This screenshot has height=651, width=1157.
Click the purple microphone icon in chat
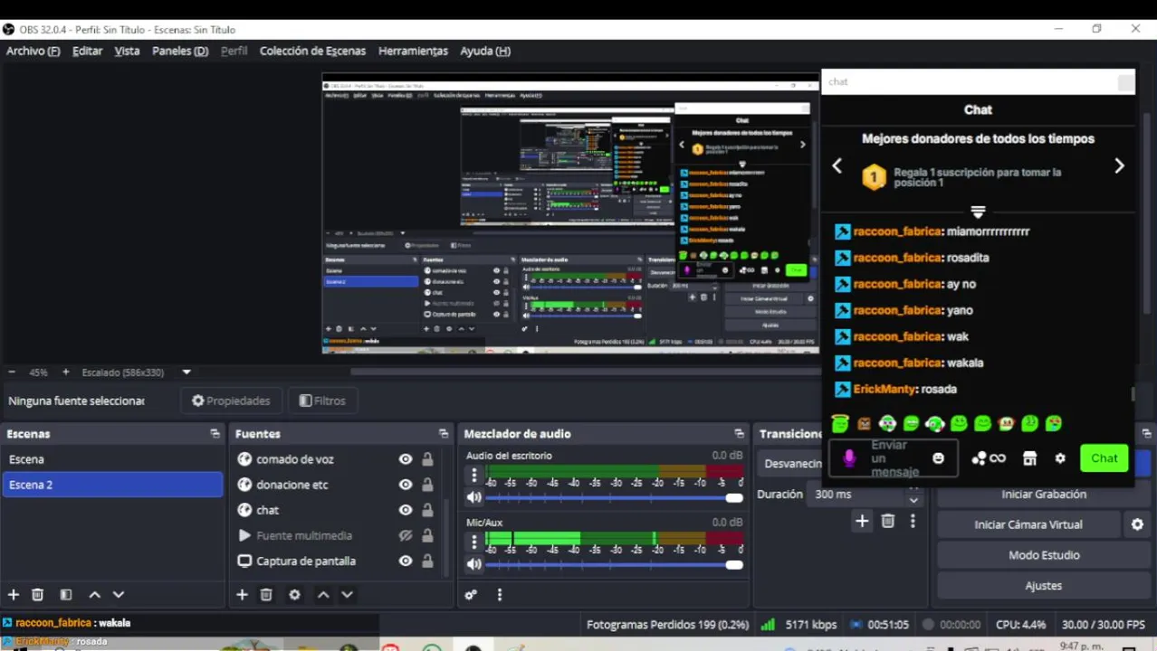849,458
